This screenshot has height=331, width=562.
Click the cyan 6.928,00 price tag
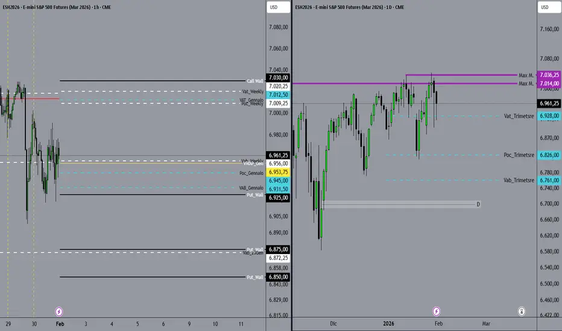[x=549, y=116]
